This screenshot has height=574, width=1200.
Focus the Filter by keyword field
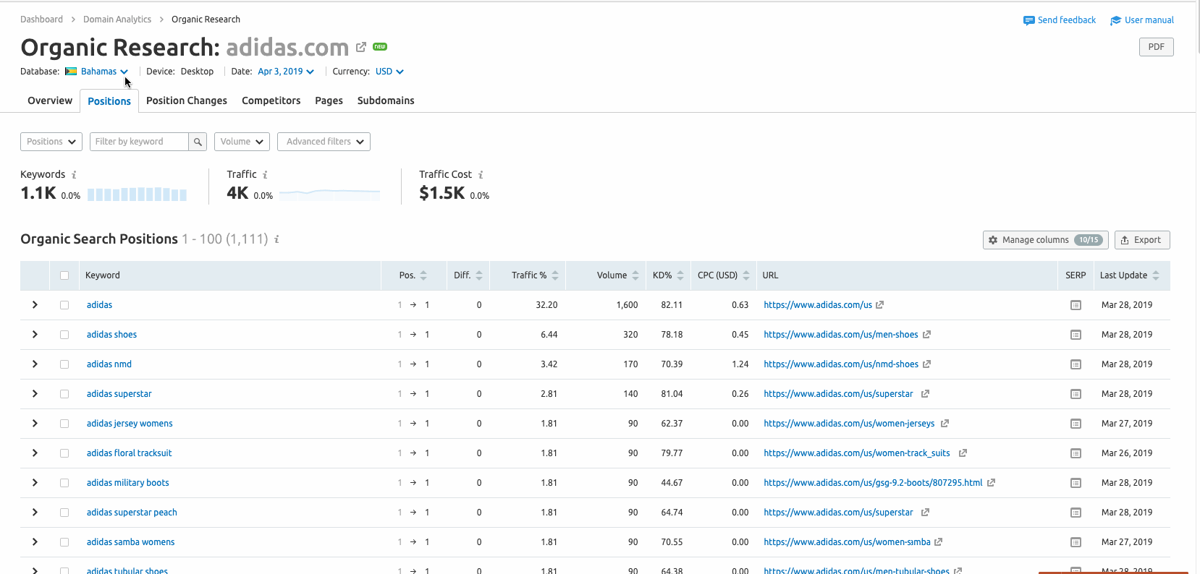click(139, 142)
